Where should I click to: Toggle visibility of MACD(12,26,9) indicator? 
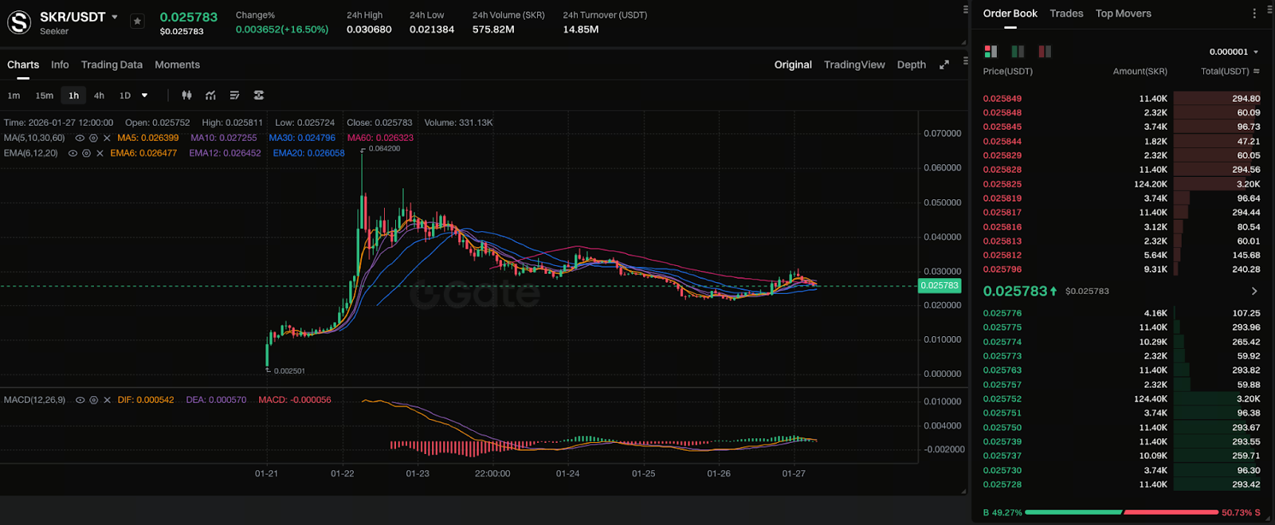point(80,400)
